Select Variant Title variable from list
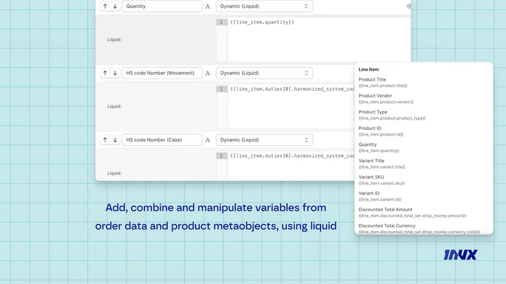The width and height of the screenshot is (506, 284). coord(382,163)
